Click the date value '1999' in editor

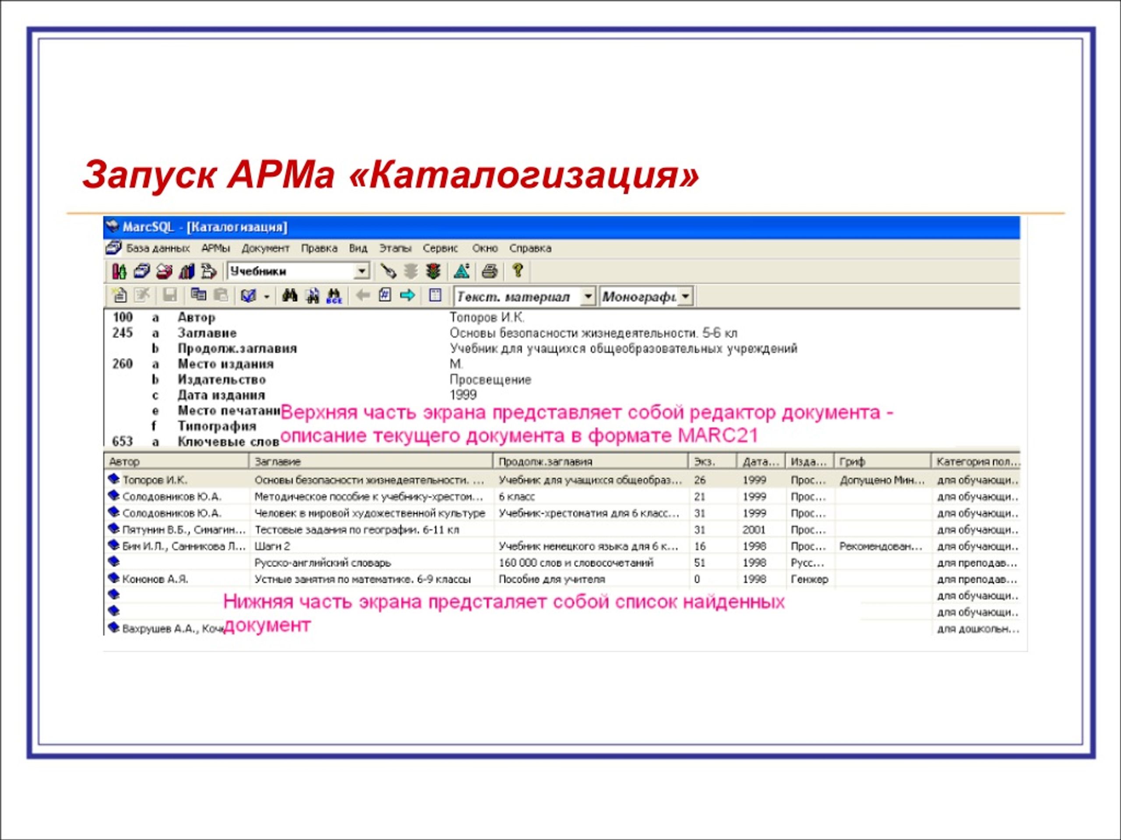[463, 395]
